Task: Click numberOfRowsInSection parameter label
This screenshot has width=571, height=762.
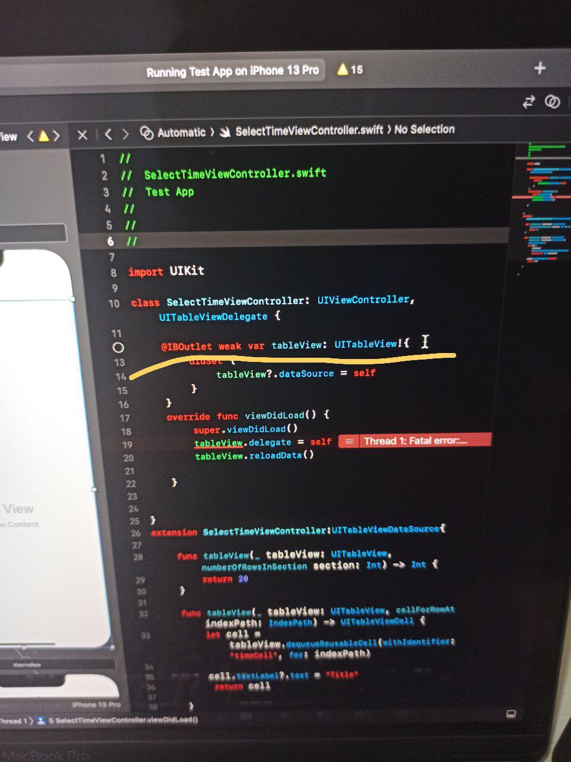Action: pyautogui.click(x=254, y=567)
